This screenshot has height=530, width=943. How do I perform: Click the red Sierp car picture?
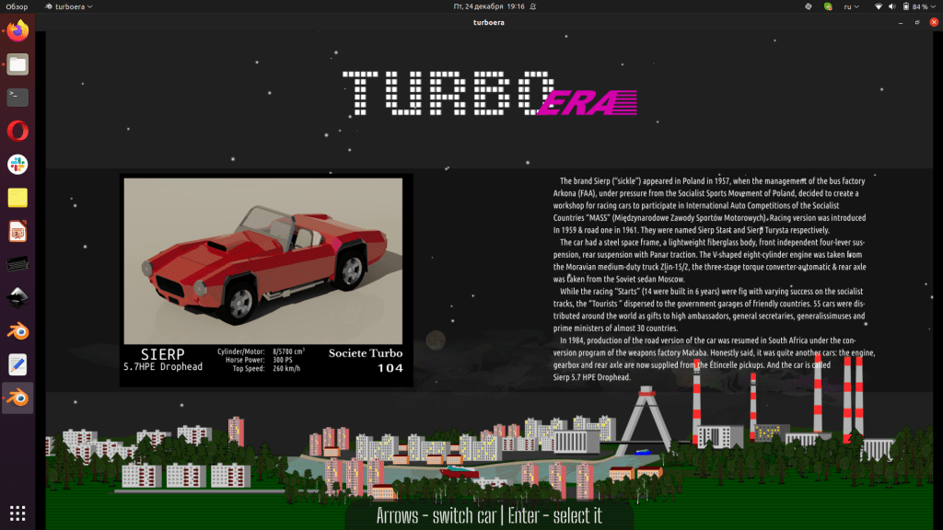tap(263, 260)
